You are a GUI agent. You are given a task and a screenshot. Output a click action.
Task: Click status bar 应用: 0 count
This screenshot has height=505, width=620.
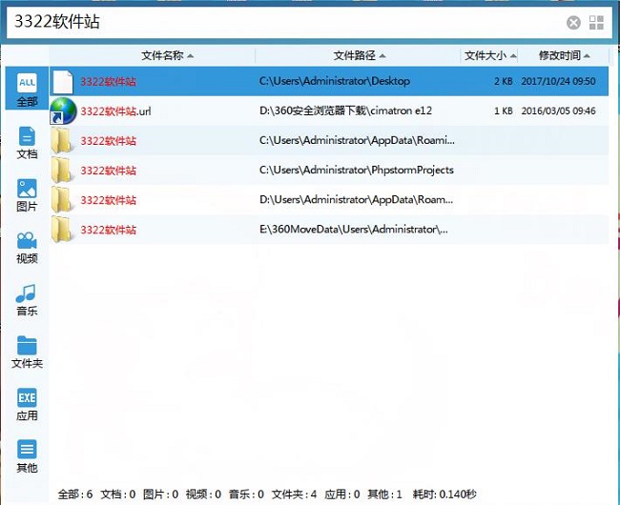[342, 495]
